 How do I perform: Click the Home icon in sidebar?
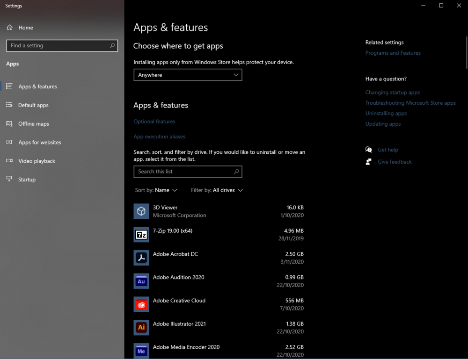(10, 28)
